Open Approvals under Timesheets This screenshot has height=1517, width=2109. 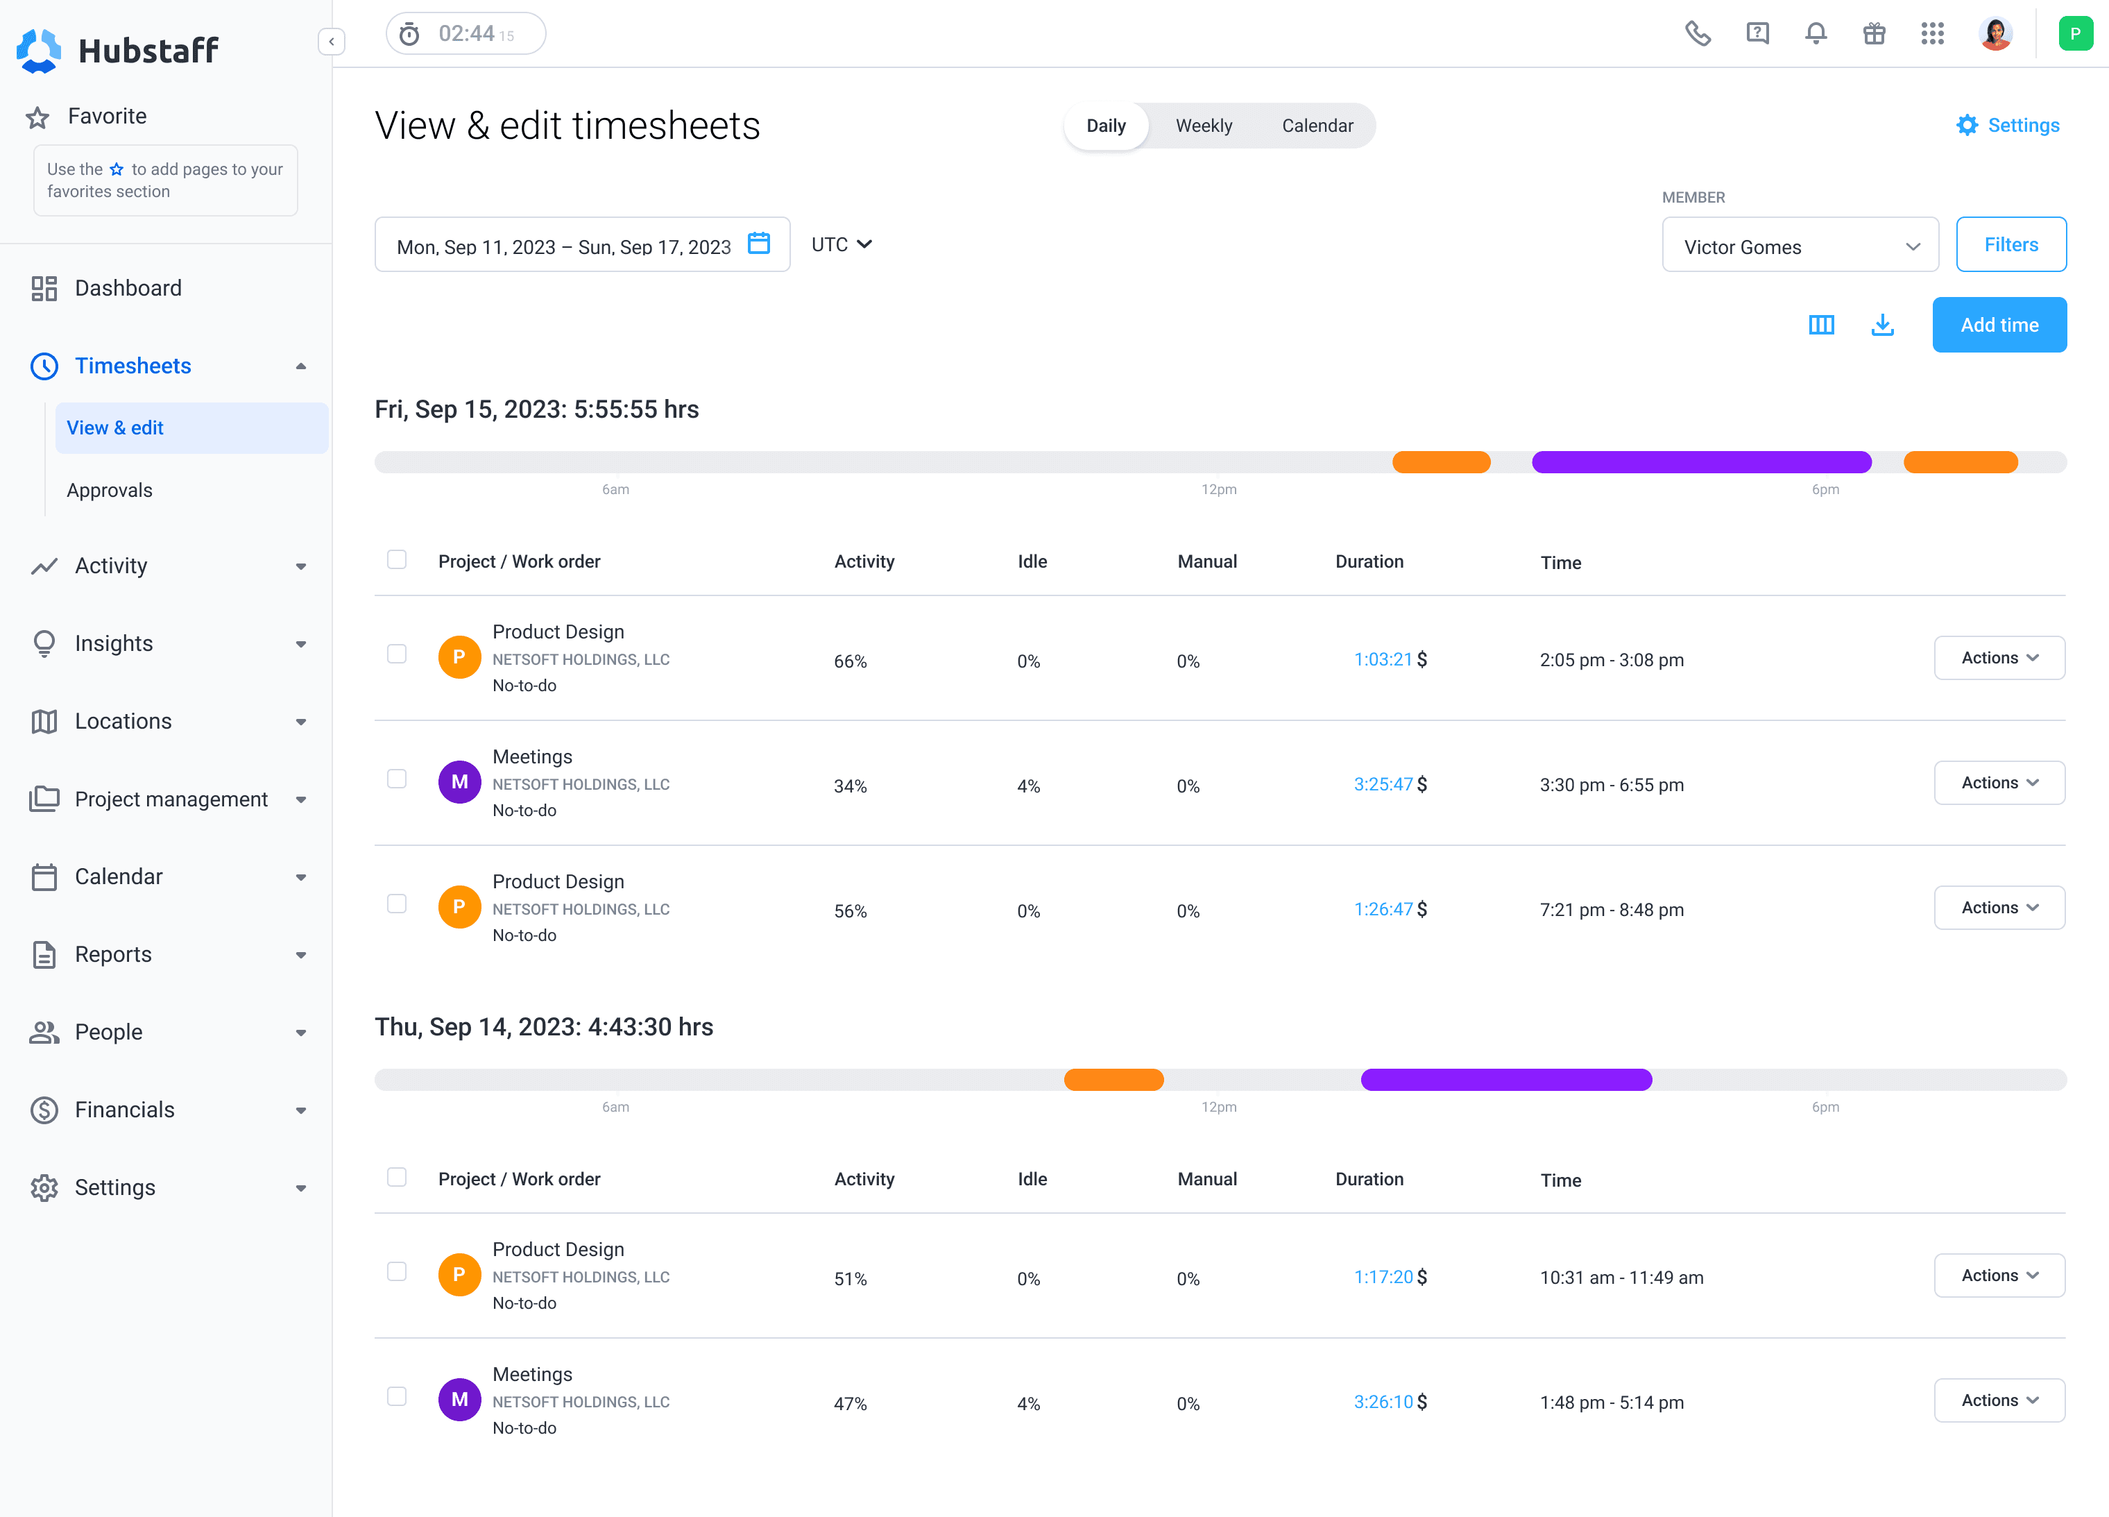[110, 490]
